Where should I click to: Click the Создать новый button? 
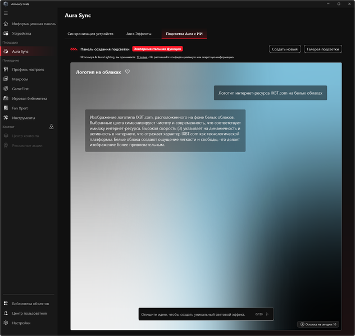tap(285, 49)
